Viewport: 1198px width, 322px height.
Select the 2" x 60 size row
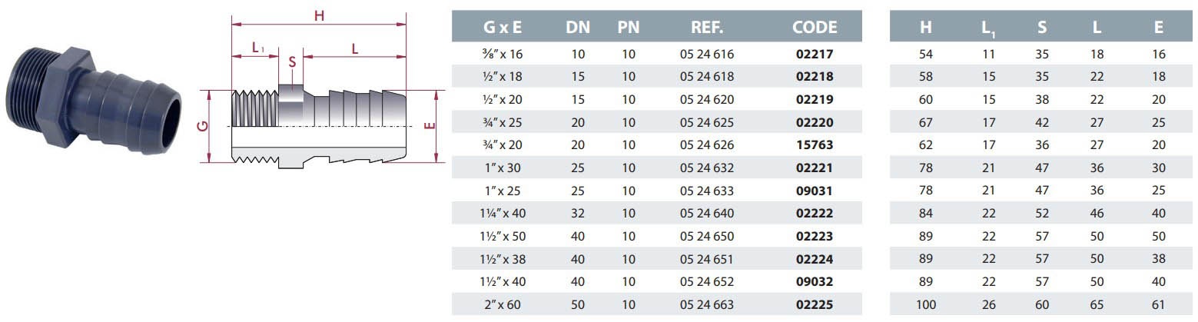point(503,304)
